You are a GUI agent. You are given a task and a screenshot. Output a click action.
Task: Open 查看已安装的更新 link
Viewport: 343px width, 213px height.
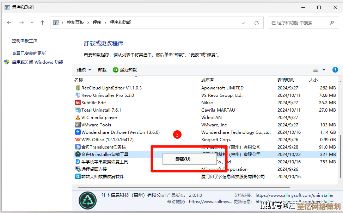coord(29,54)
